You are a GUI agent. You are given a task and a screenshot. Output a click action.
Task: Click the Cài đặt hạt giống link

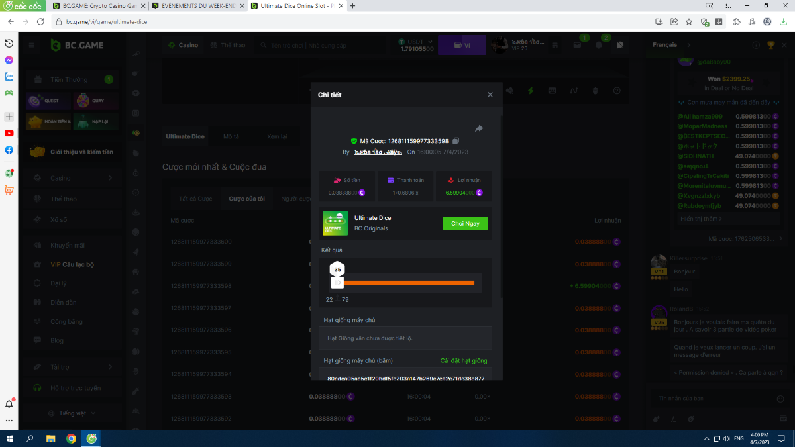click(463, 361)
